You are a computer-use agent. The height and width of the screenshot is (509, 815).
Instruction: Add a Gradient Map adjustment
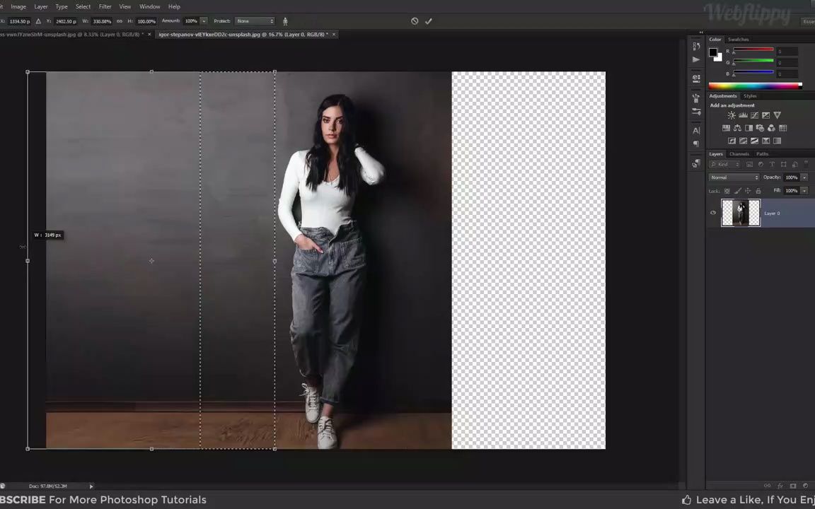click(777, 141)
